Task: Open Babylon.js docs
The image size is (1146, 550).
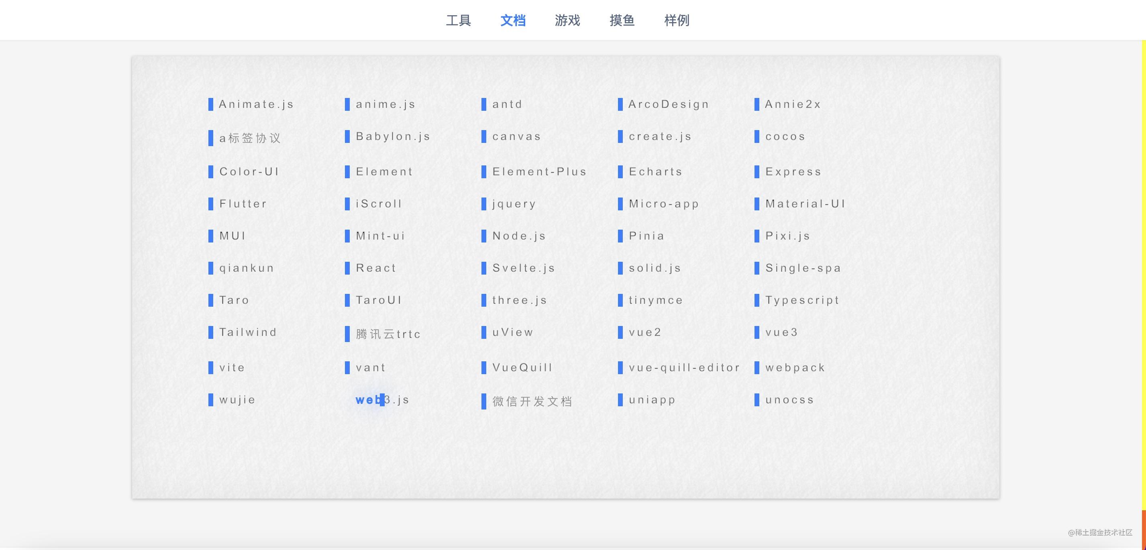Action: [x=393, y=136]
